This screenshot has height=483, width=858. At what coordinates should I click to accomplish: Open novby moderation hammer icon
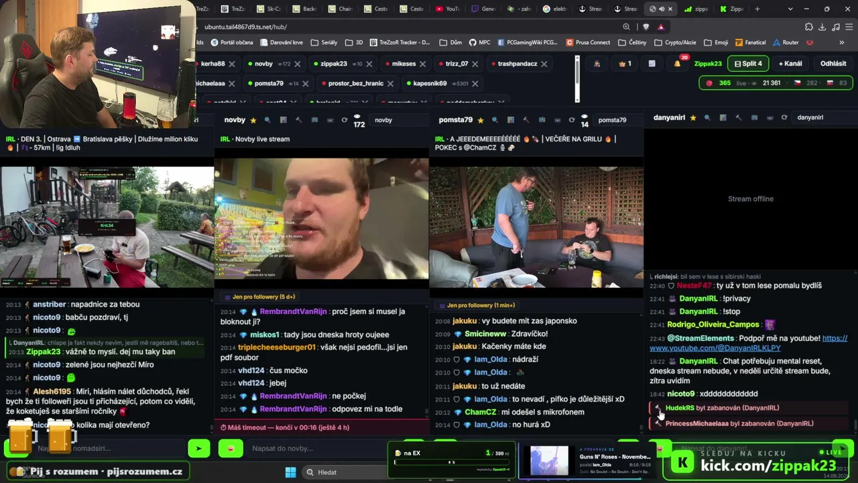click(x=299, y=120)
